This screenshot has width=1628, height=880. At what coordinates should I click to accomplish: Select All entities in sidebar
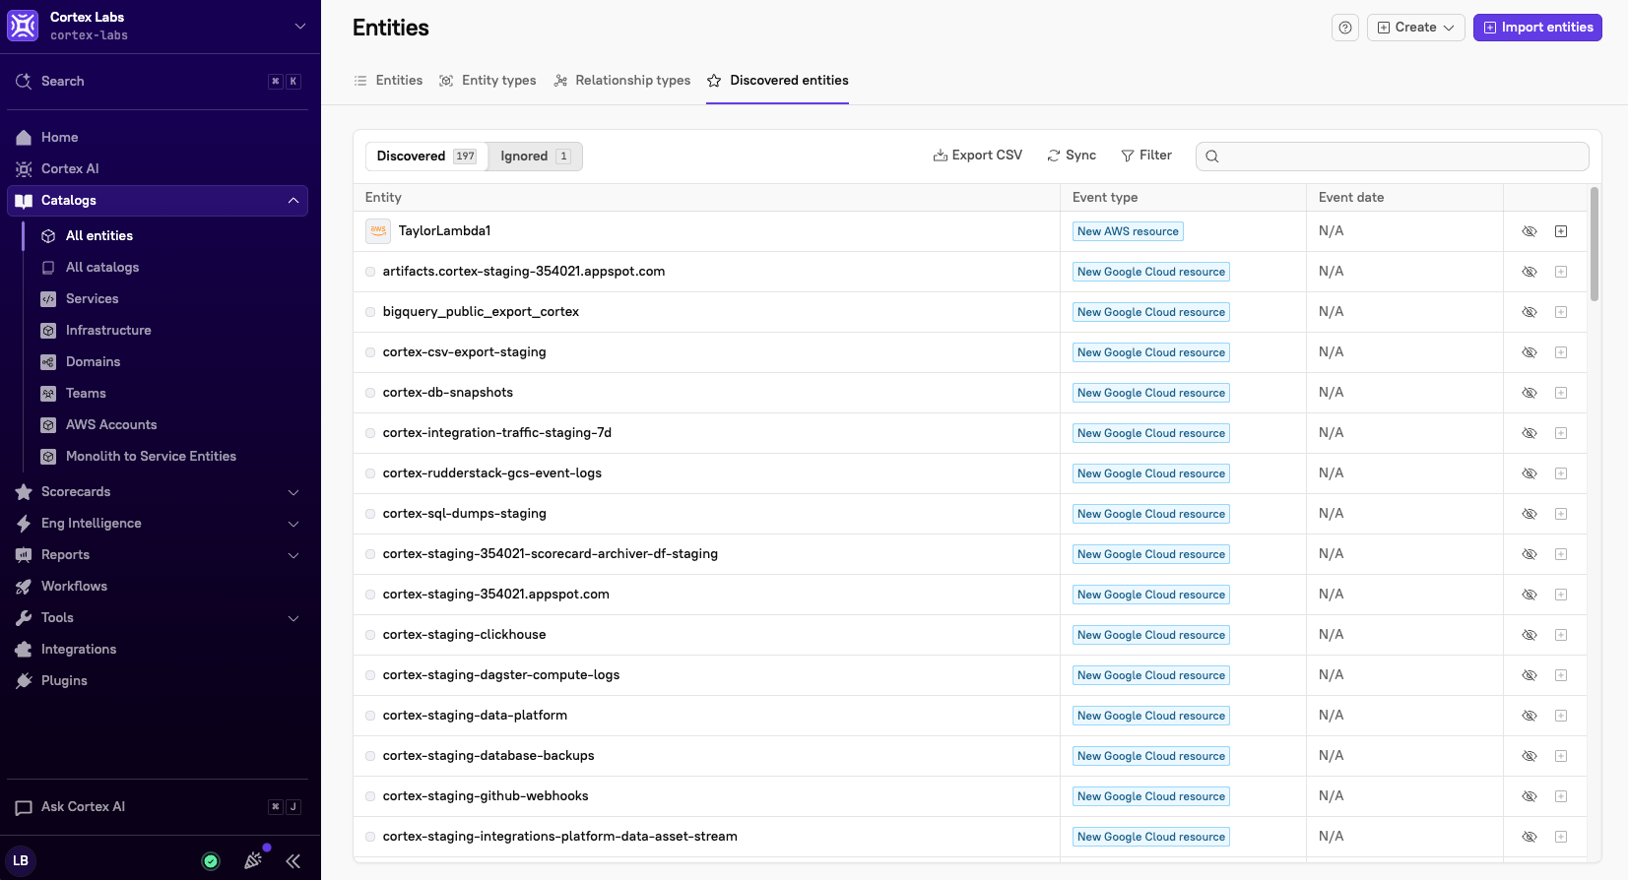coord(99,236)
